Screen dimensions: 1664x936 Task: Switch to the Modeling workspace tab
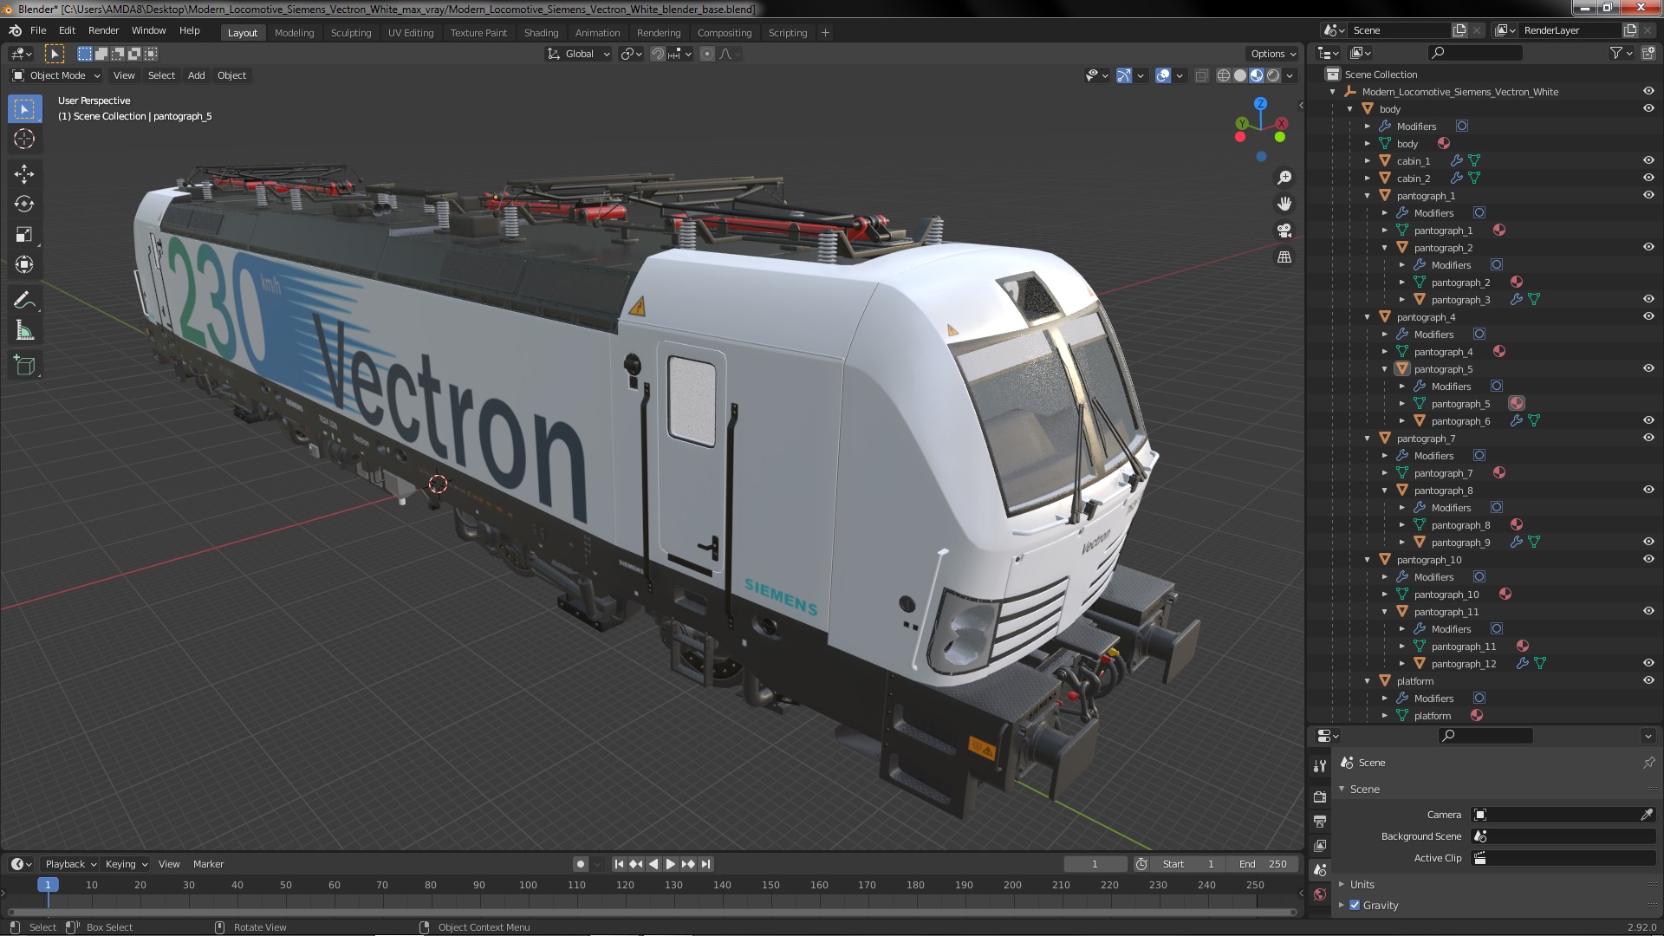click(294, 33)
